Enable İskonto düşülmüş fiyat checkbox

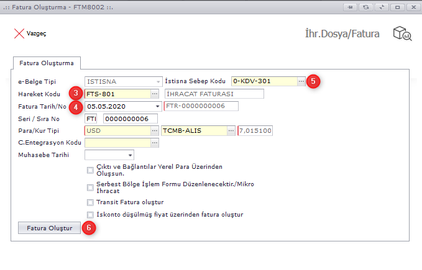click(x=91, y=215)
